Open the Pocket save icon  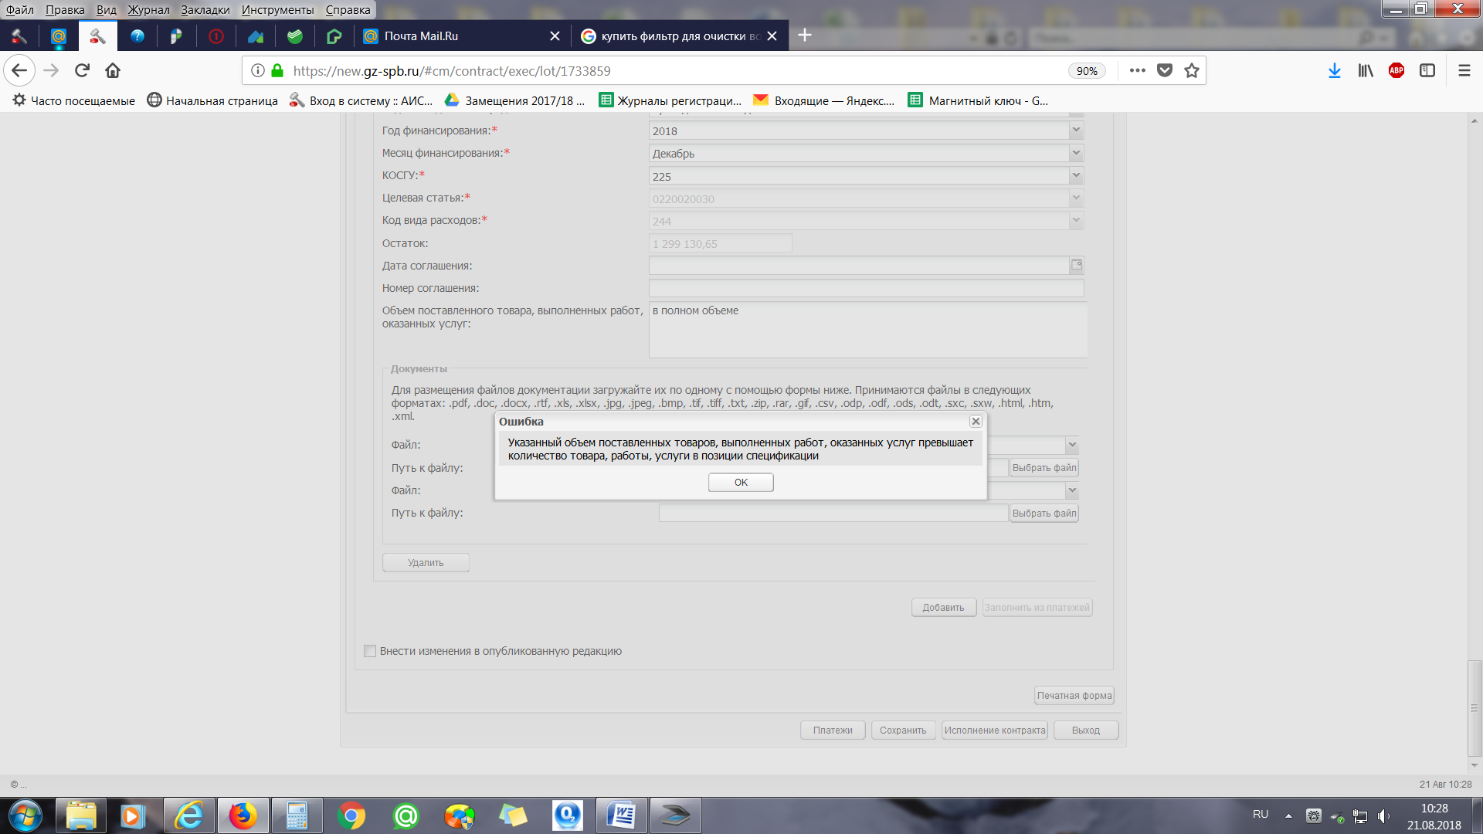click(1165, 71)
